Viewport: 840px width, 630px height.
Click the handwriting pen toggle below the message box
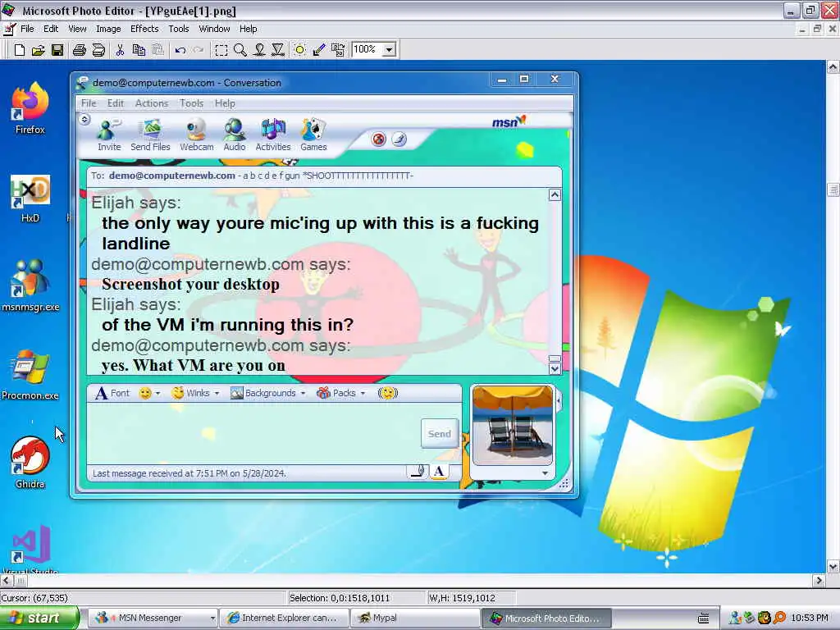tap(418, 472)
